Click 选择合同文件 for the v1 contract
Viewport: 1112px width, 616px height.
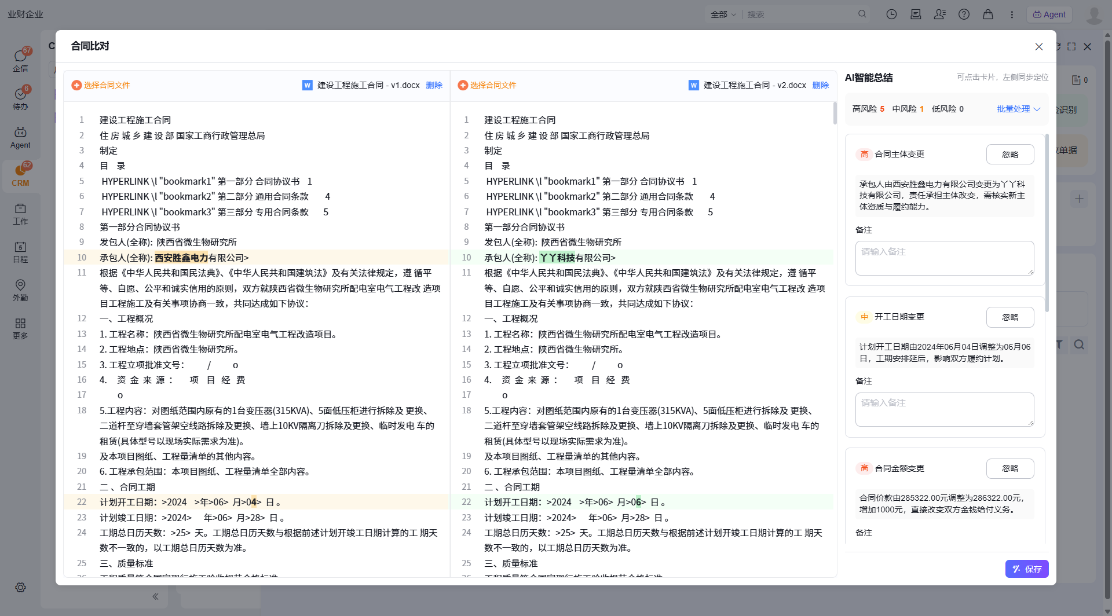click(101, 85)
